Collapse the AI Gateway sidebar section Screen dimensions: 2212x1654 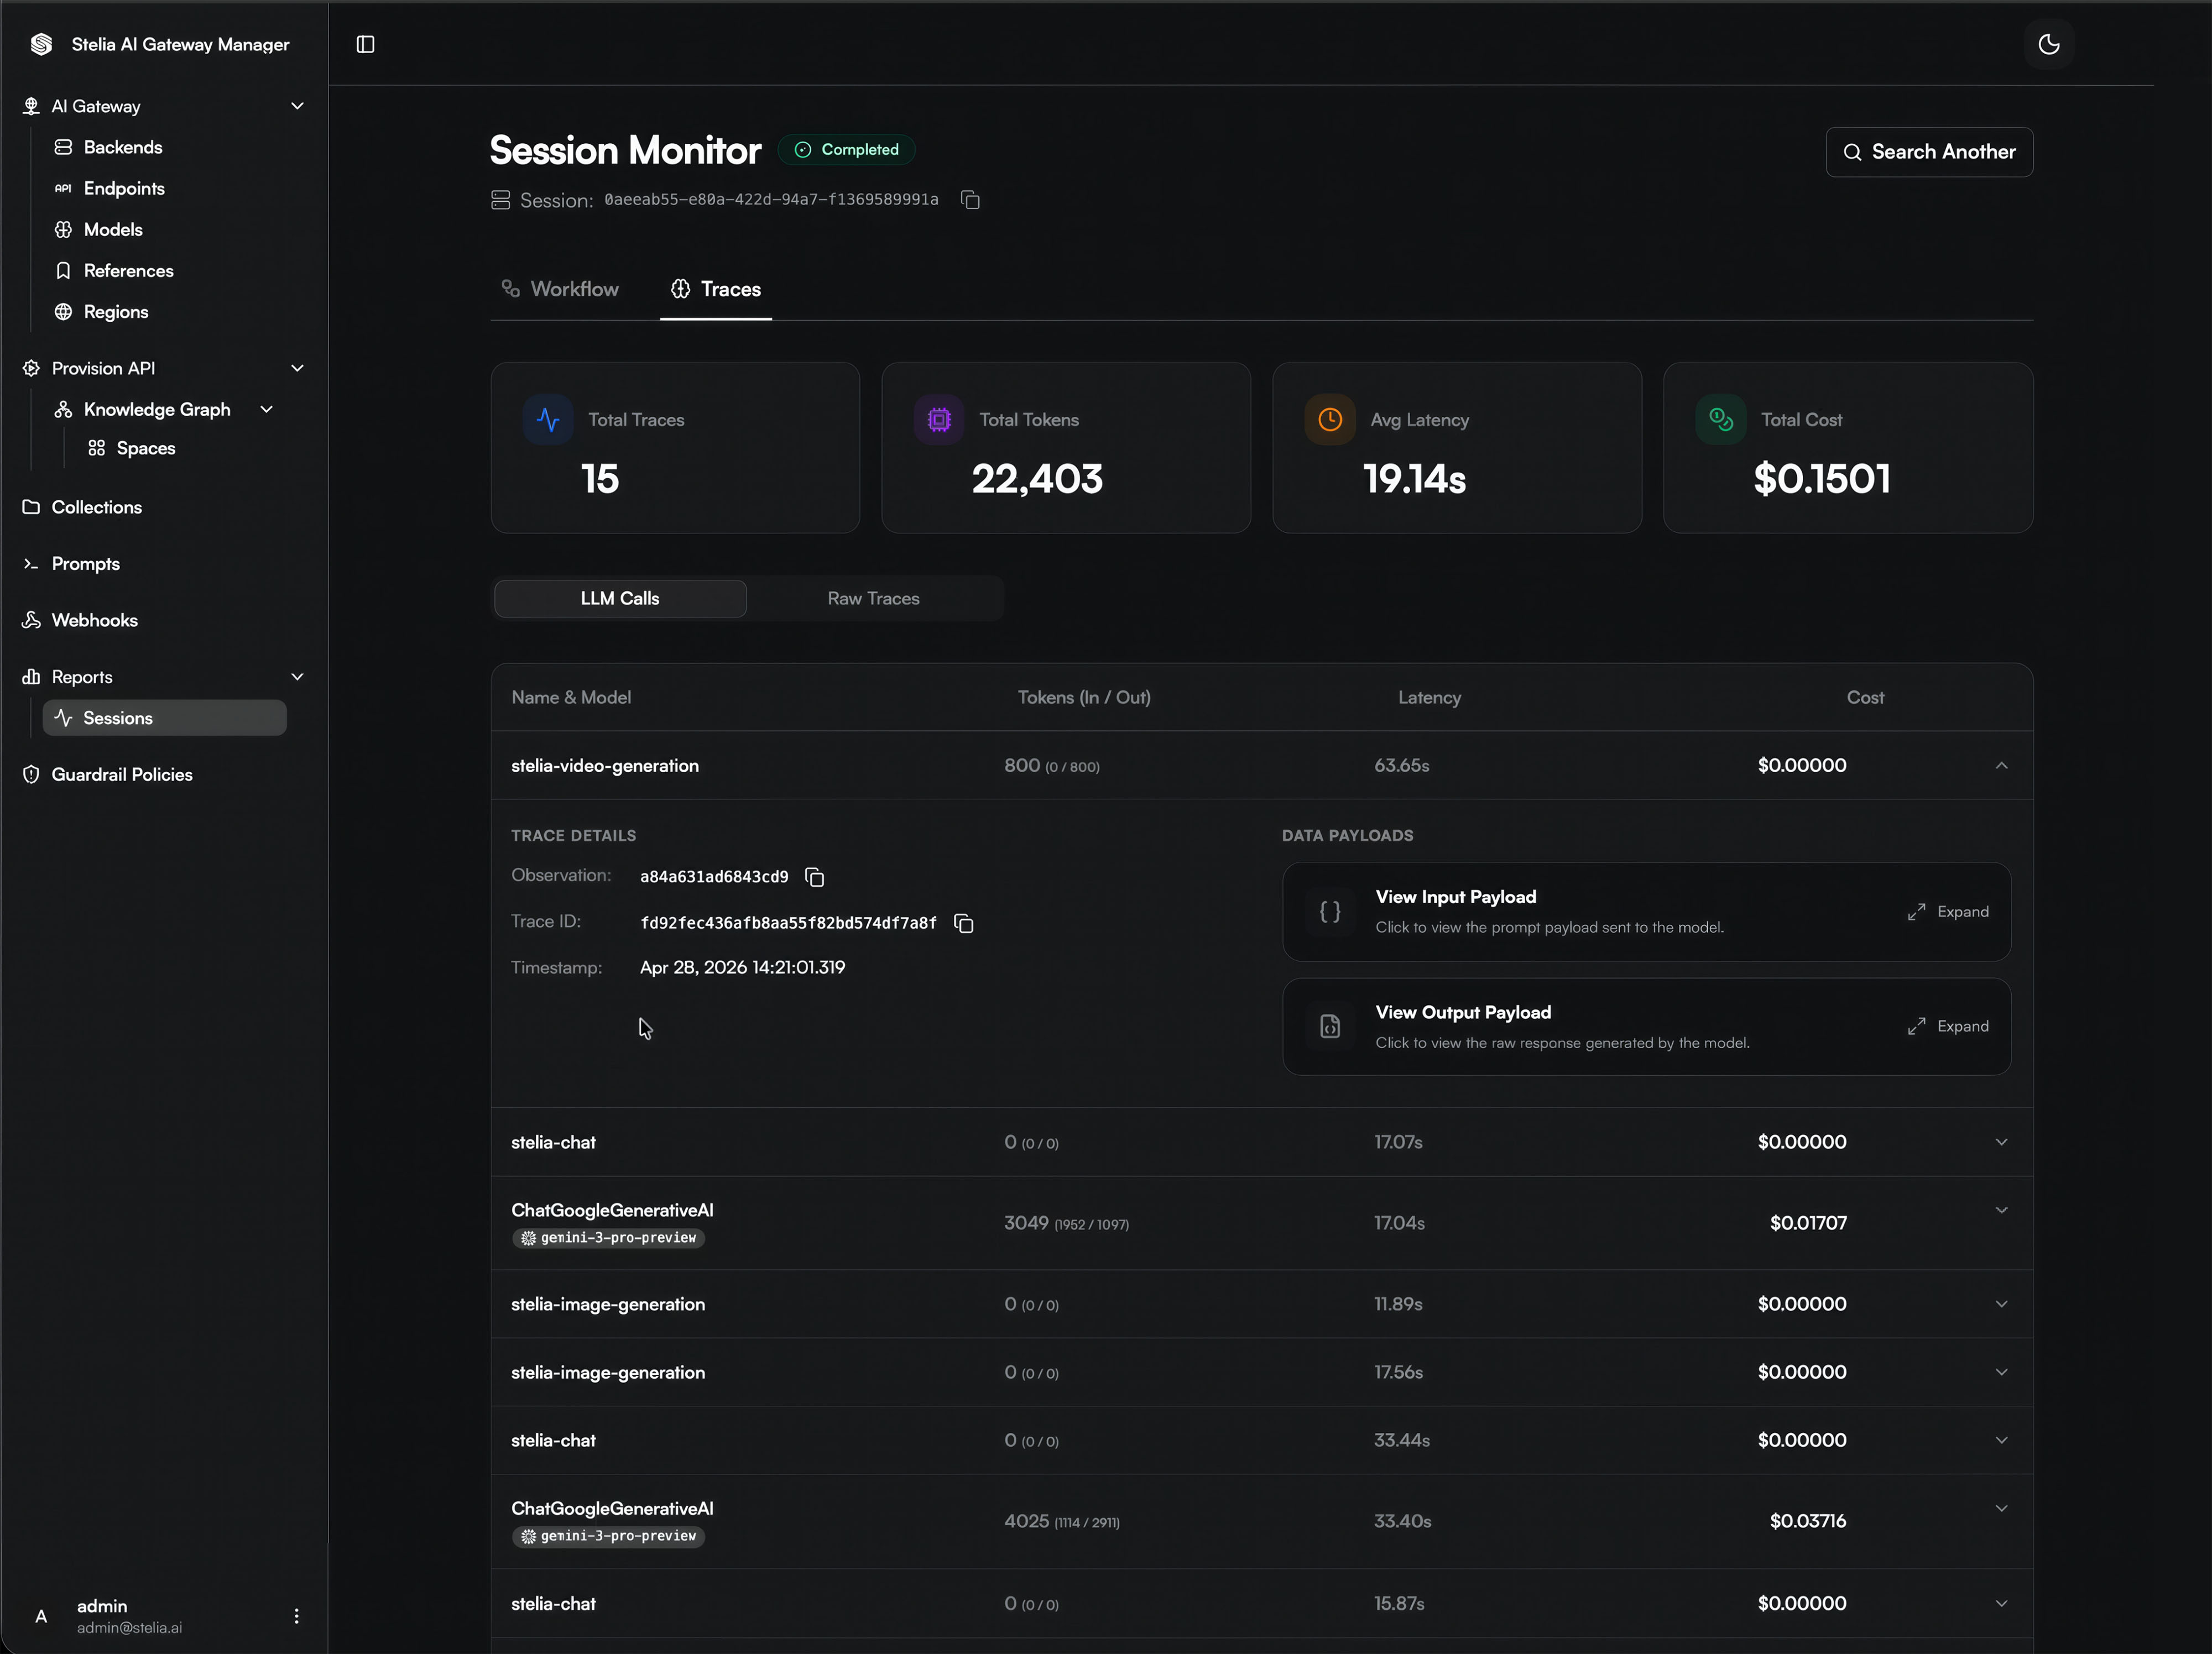pos(297,106)
